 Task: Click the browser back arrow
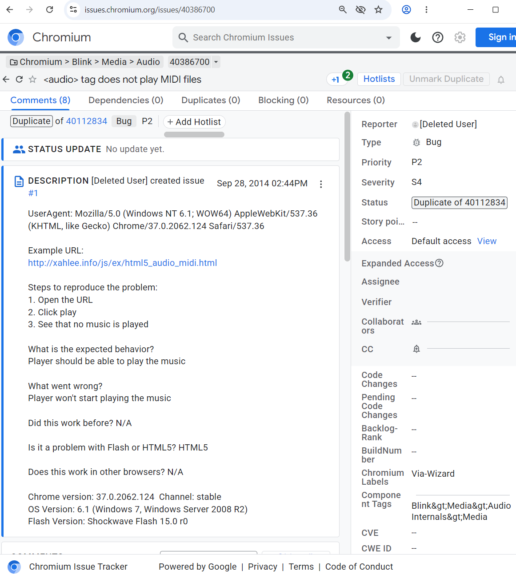click(10, 9)
